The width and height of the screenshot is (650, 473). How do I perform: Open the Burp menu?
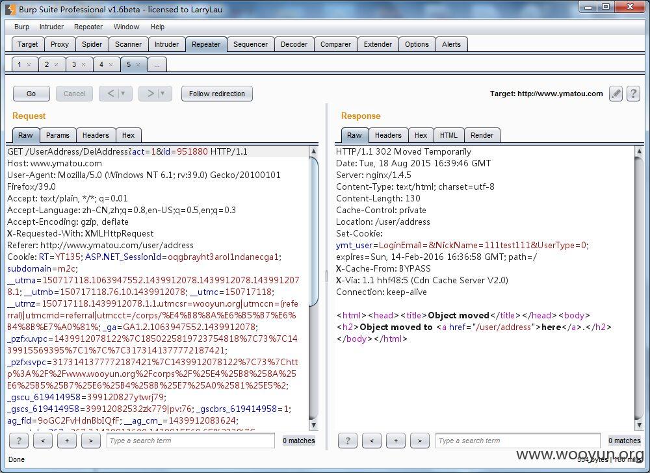point(21,27)
